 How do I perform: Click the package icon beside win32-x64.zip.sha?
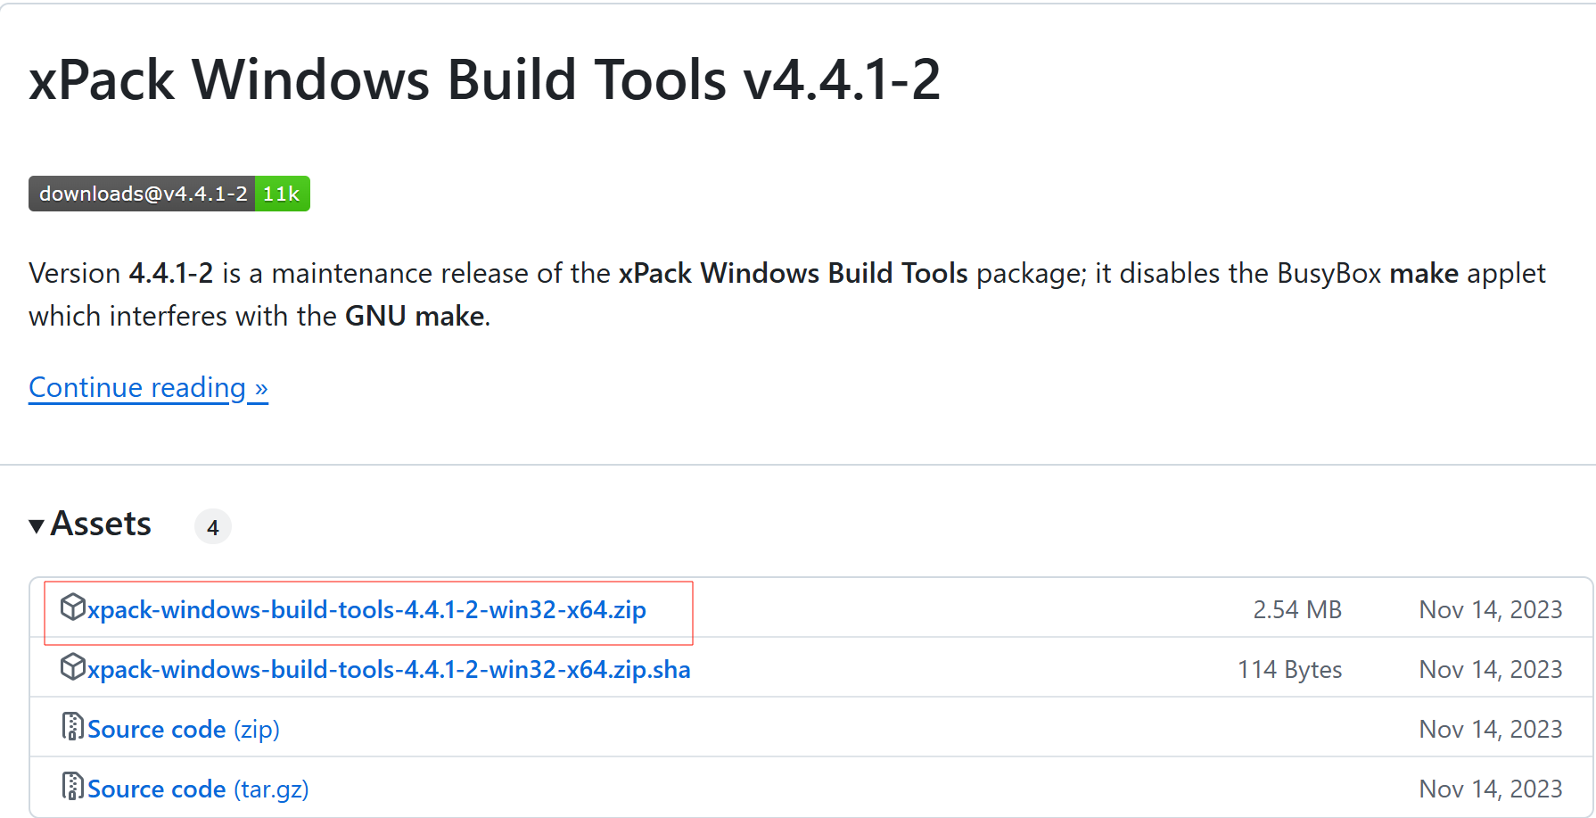[72, 667]
